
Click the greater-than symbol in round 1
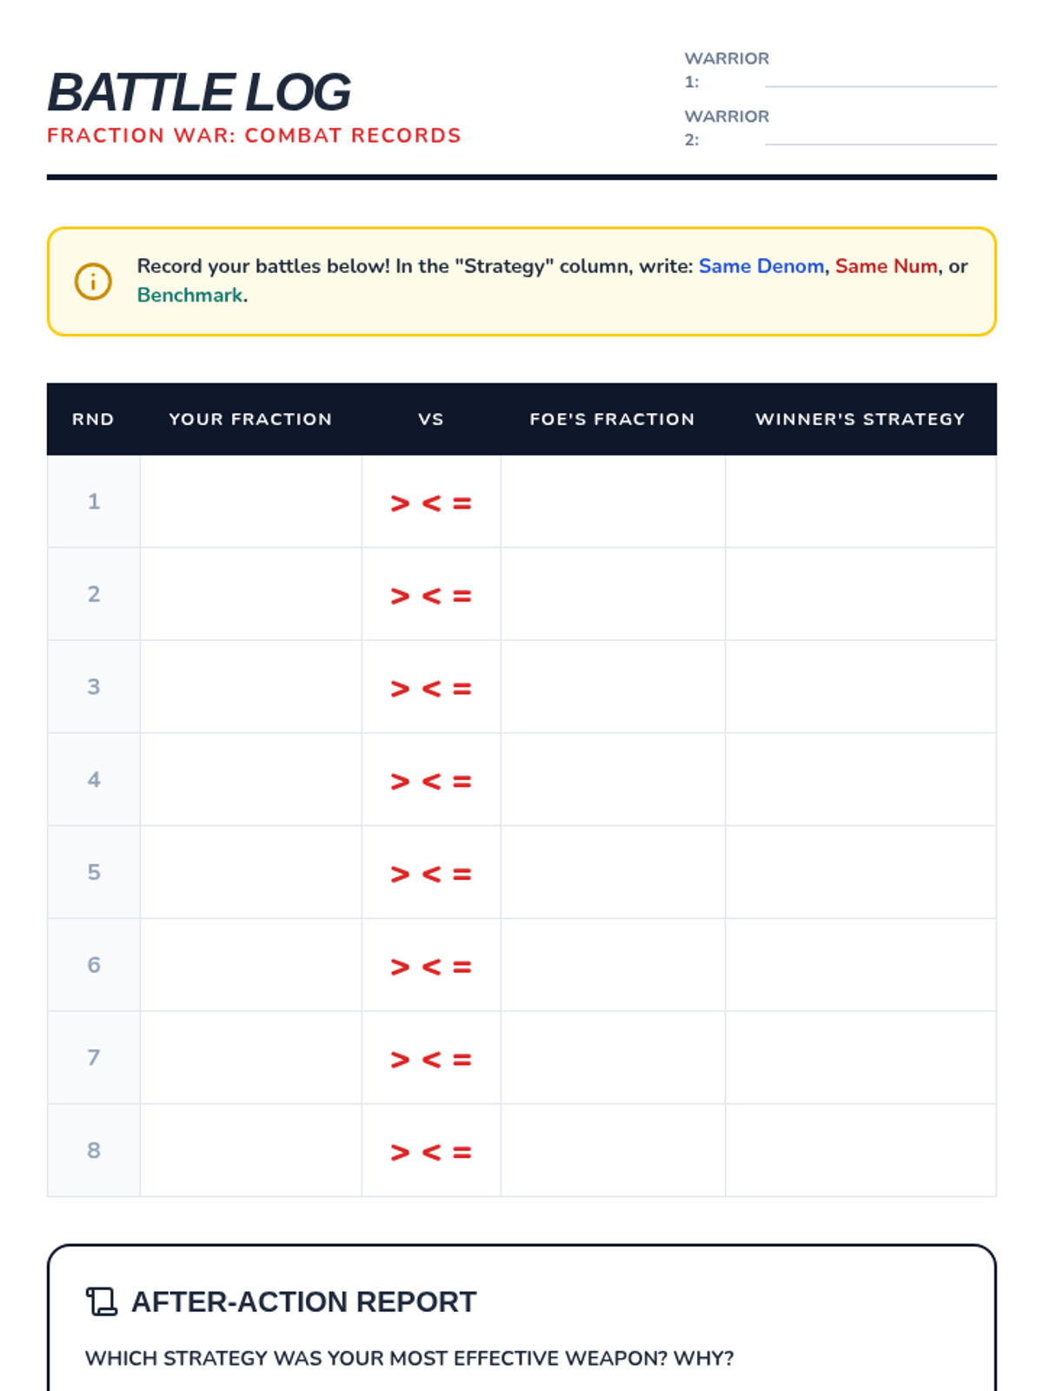[x=400, y=503]
